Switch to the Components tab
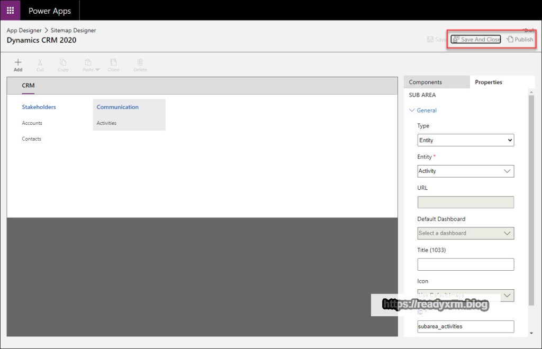542x349 pixels. click(x=425, y=82)
